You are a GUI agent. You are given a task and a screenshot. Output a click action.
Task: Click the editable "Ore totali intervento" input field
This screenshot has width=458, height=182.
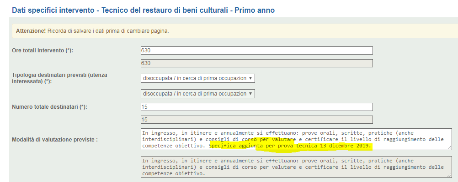tap(256, 51)
